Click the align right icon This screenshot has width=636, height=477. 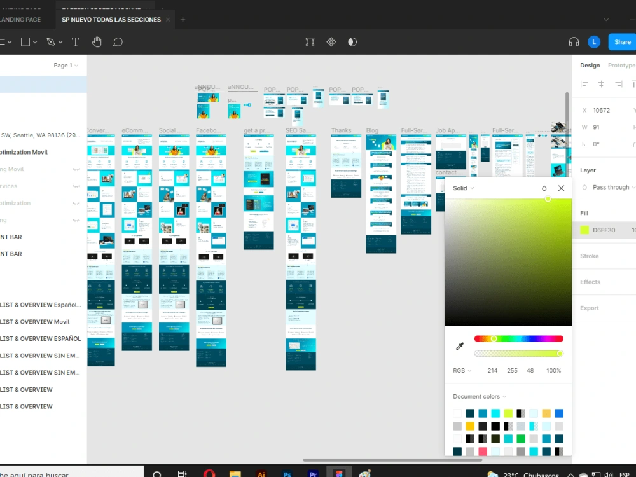[618, 84]
